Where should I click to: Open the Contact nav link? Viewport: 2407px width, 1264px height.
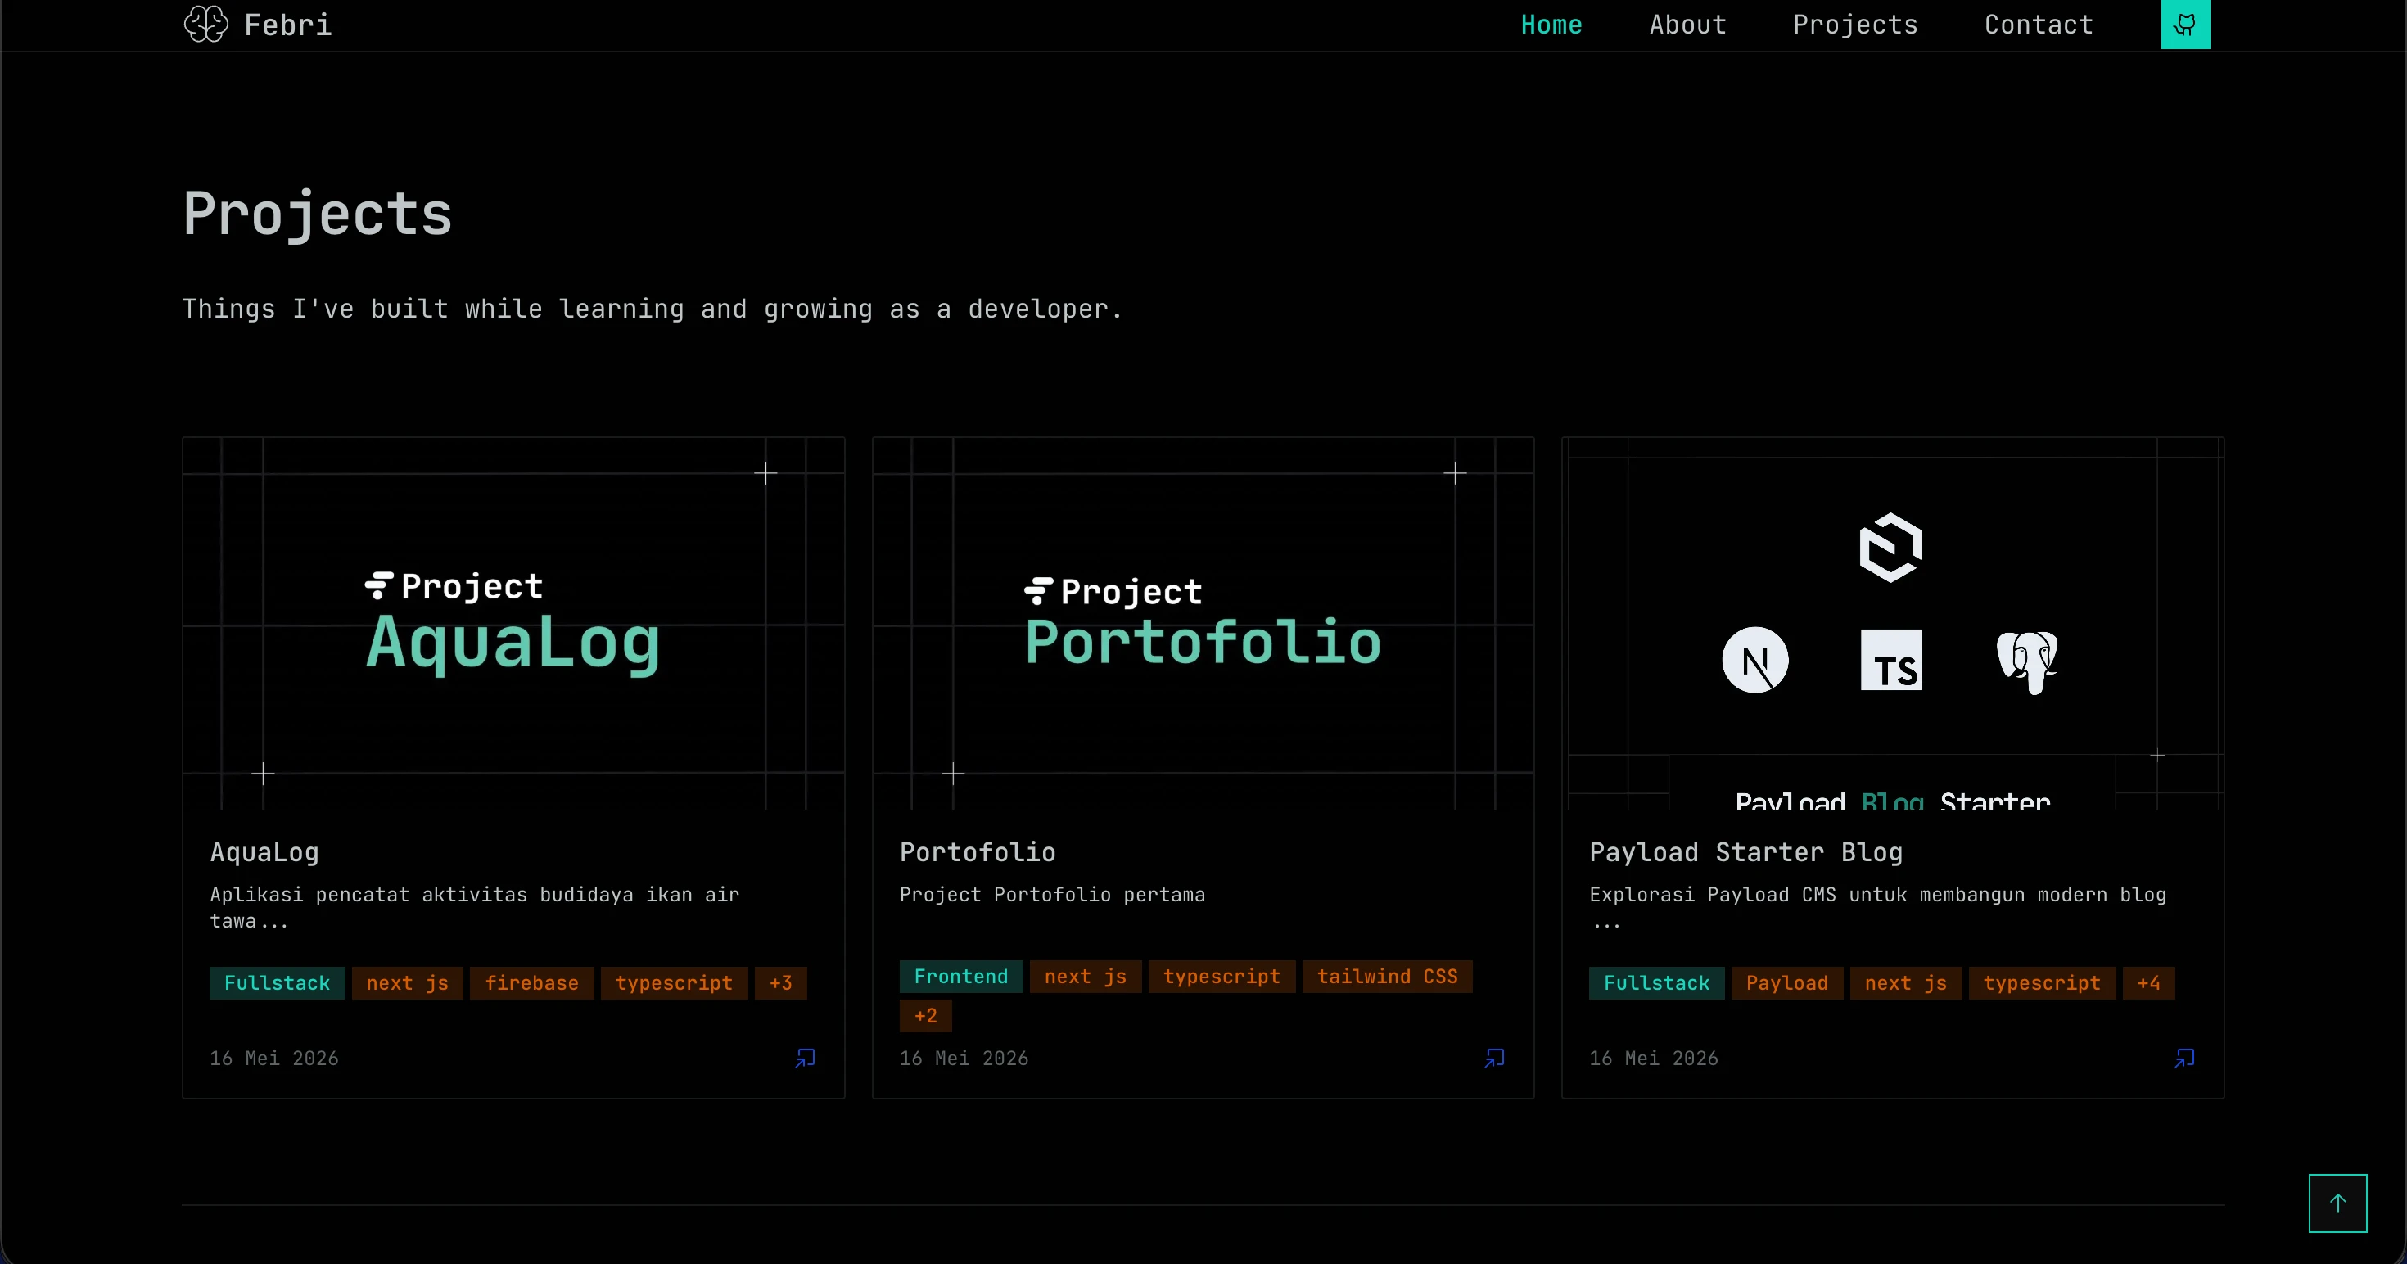[2038, 25]
